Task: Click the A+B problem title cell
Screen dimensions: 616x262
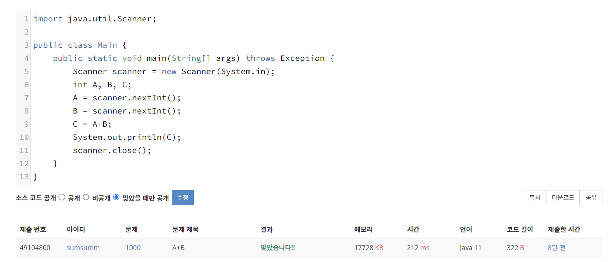Action: pos(178,248)
